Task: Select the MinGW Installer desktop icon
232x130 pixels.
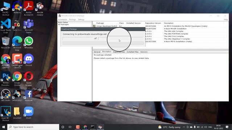Action: 40,9
